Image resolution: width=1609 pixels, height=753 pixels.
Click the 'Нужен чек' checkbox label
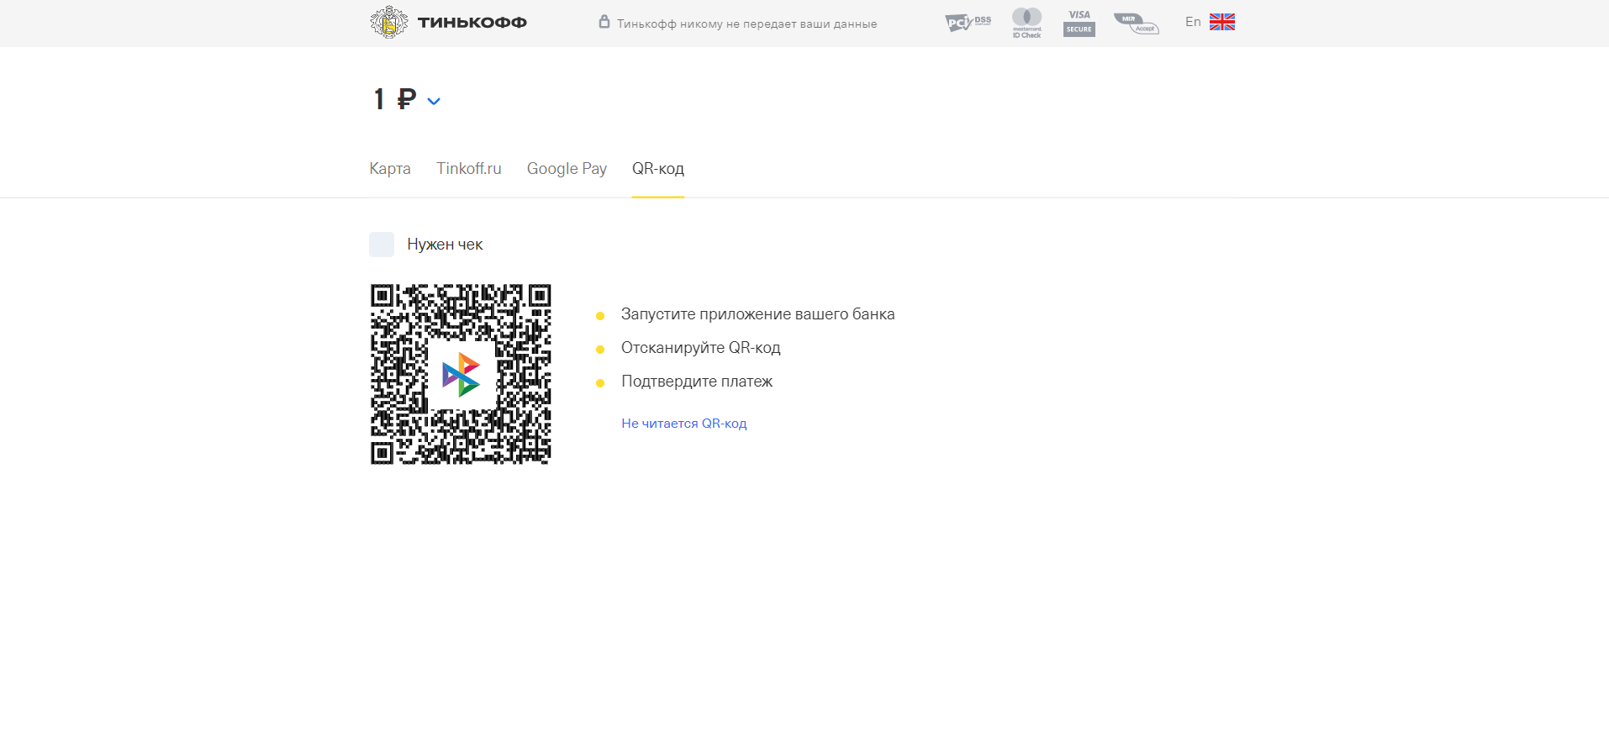point(445,245)
